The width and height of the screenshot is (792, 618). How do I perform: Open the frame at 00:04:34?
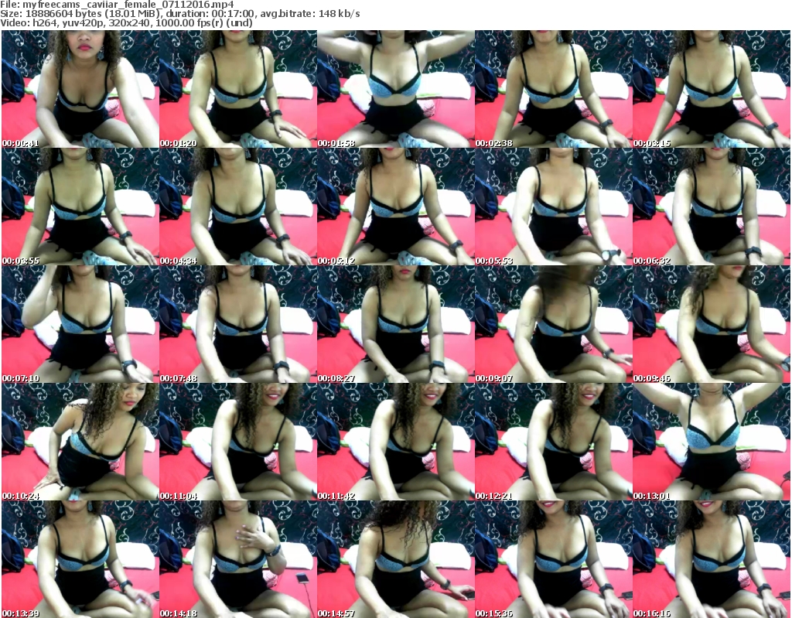coord(238,207)
